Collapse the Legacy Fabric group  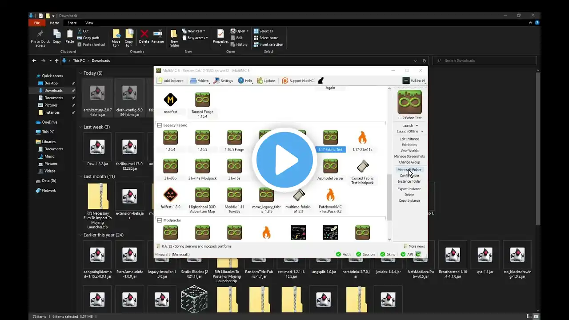[160, 125]
